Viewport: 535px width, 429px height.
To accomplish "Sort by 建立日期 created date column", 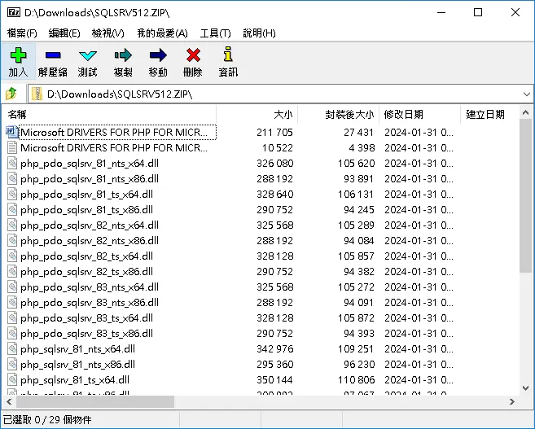I will coord(489,115).
